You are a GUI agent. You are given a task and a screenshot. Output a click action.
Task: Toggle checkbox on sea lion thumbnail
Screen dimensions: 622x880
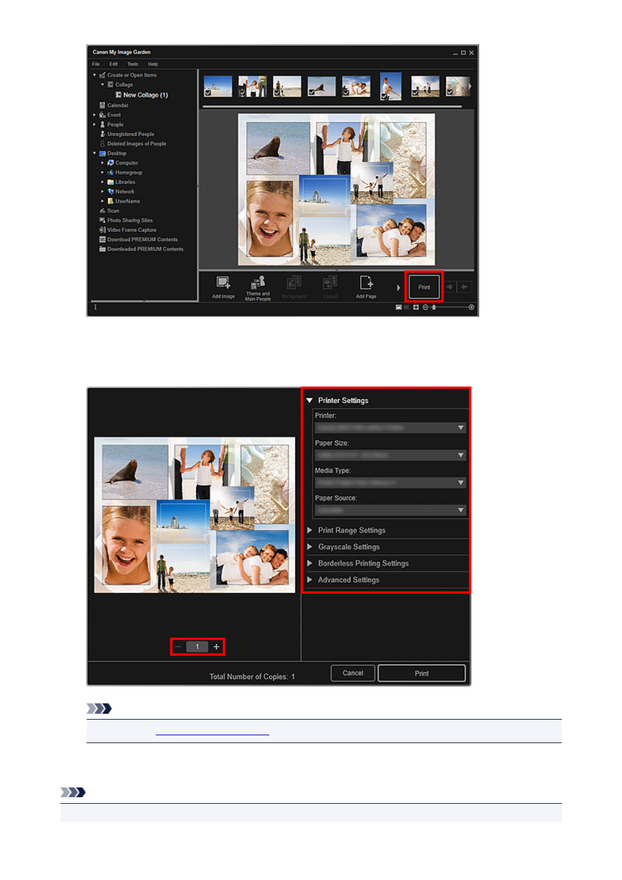tap(312, 93)
